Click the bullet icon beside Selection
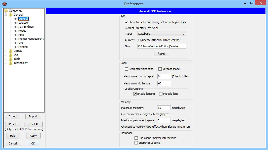The width and height of the screenshot is (268, 150). pyautogui.click(x=16, y=23)
